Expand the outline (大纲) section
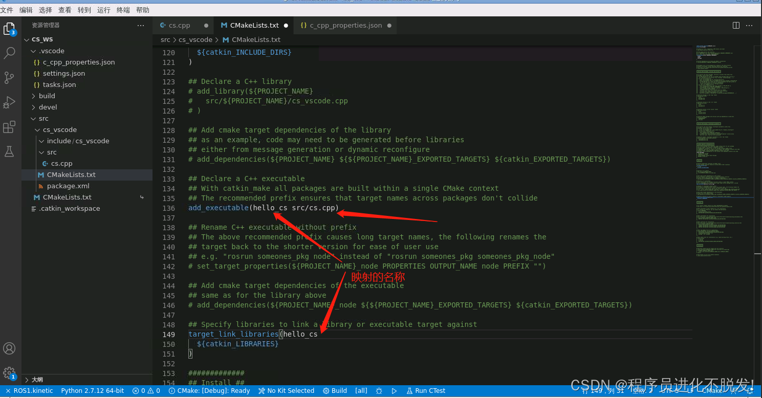This screenshot has width=762, height=398. [x=37, y=380]
